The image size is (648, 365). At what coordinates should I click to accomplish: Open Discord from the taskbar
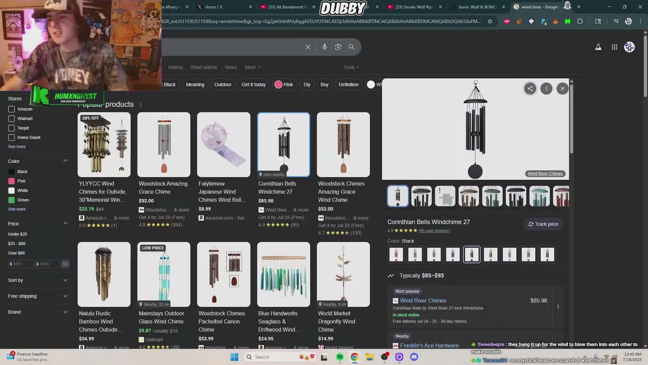click(414, 357)
